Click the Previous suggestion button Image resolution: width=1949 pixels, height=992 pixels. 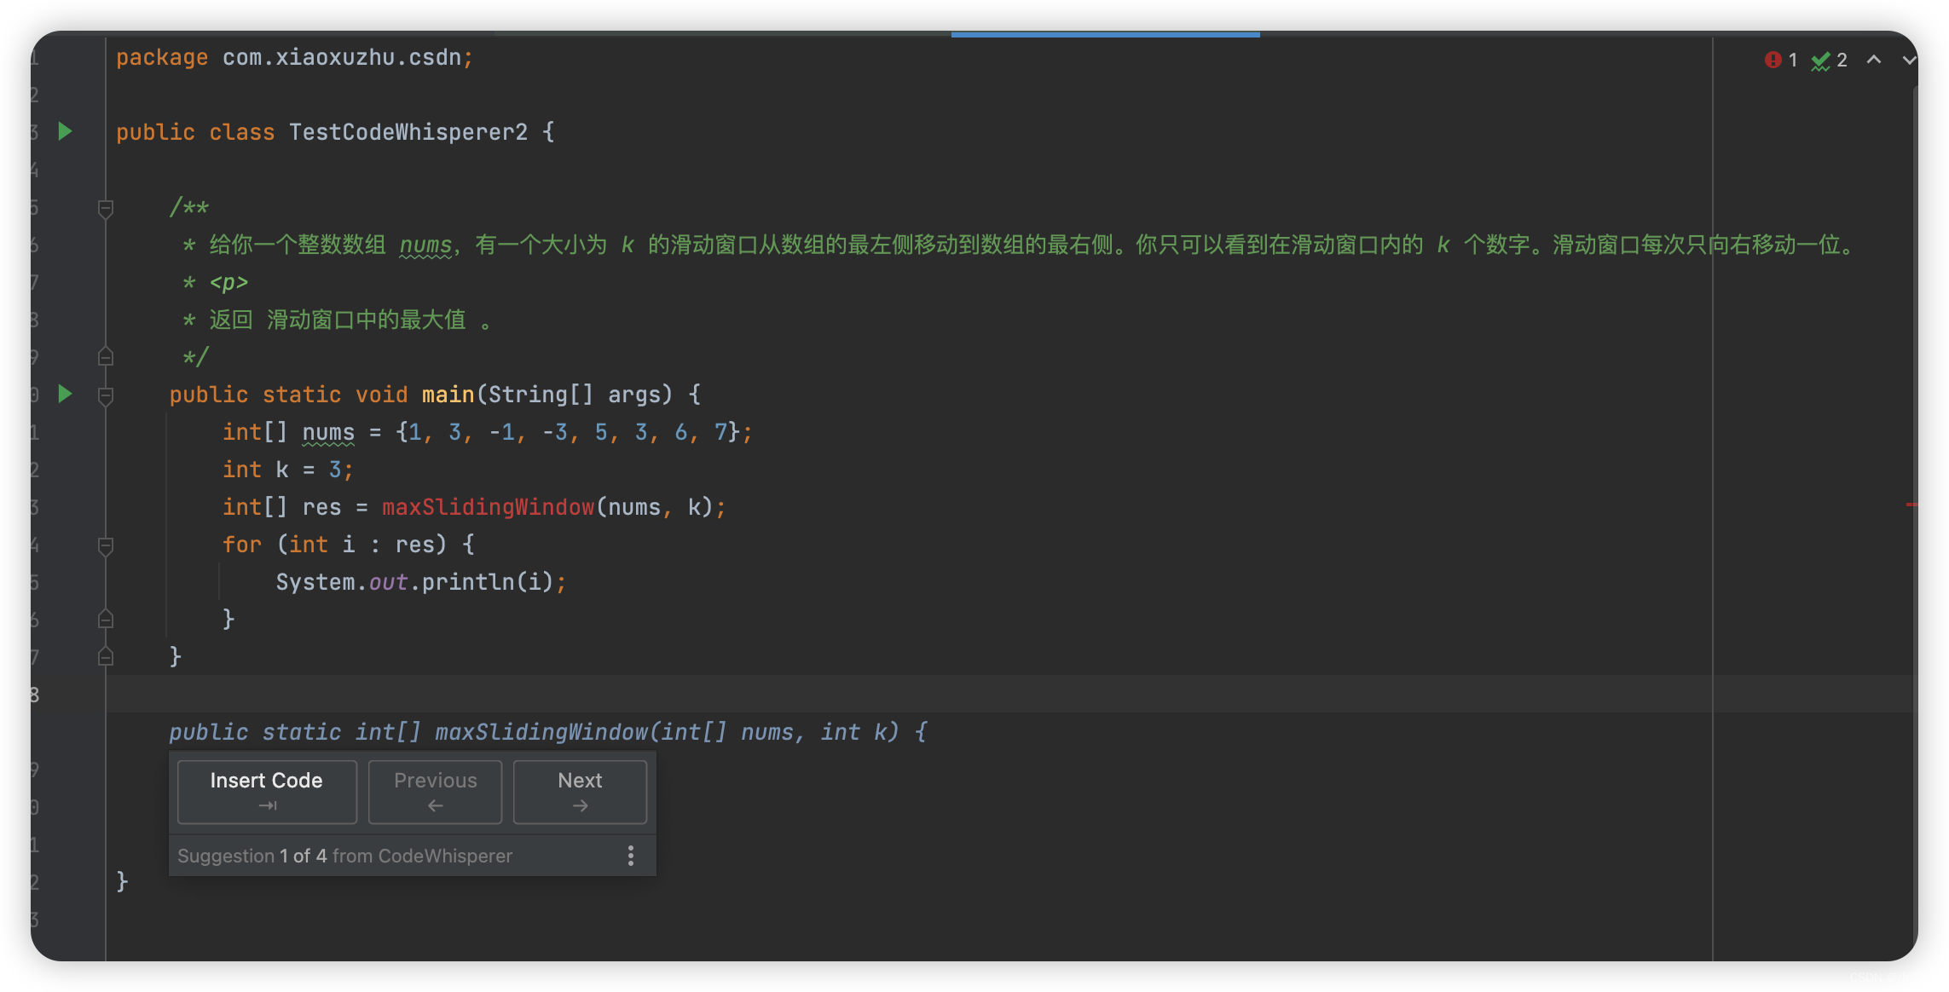click(x=435, y=792)
